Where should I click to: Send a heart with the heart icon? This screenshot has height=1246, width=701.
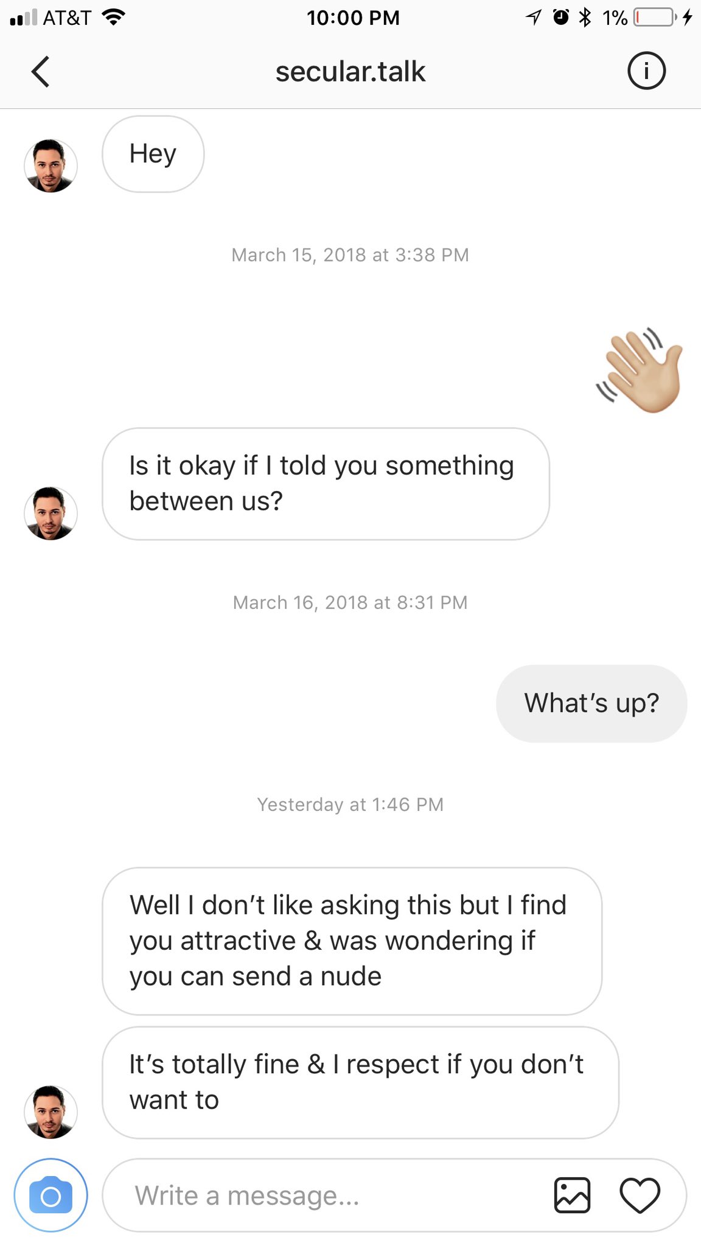640,1196
